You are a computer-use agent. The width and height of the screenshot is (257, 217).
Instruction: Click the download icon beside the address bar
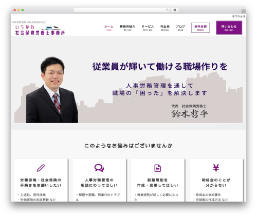(x=175, y=10)
